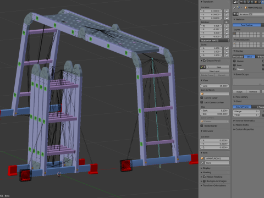Click the cube icon in Lock to Object field

click(x=202, y=94)
